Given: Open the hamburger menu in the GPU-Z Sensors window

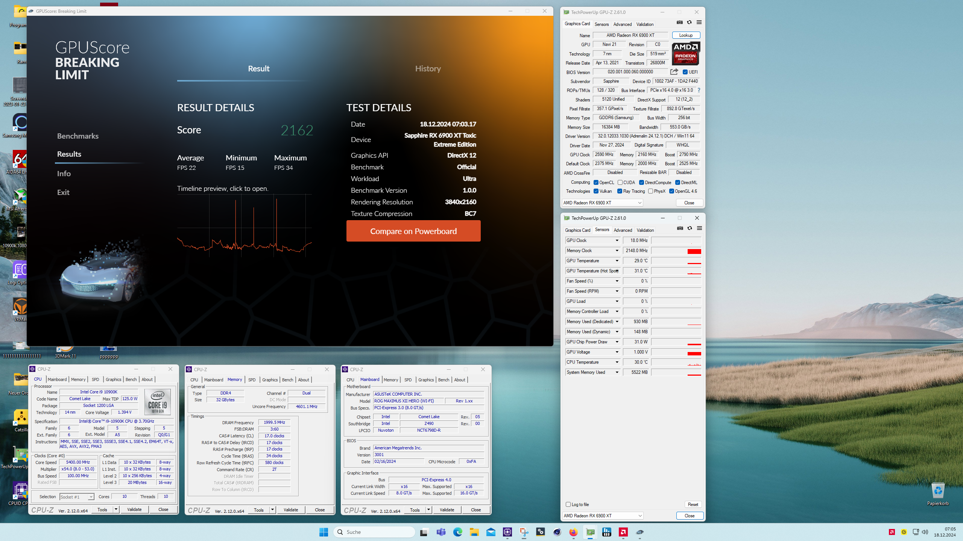Looking at the screenshot, I should coord(699,228).
